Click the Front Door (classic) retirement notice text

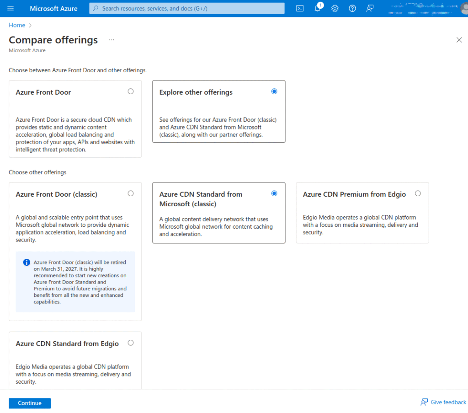[80, 282]
